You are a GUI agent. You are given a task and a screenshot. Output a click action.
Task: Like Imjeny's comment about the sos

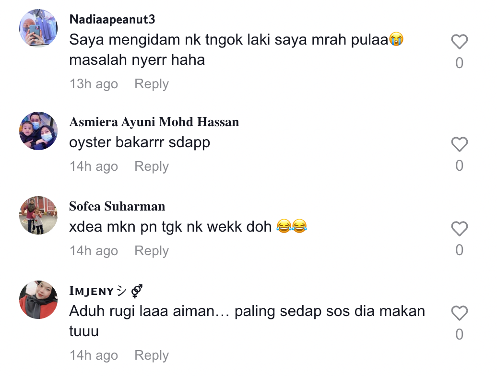(459, 313)
